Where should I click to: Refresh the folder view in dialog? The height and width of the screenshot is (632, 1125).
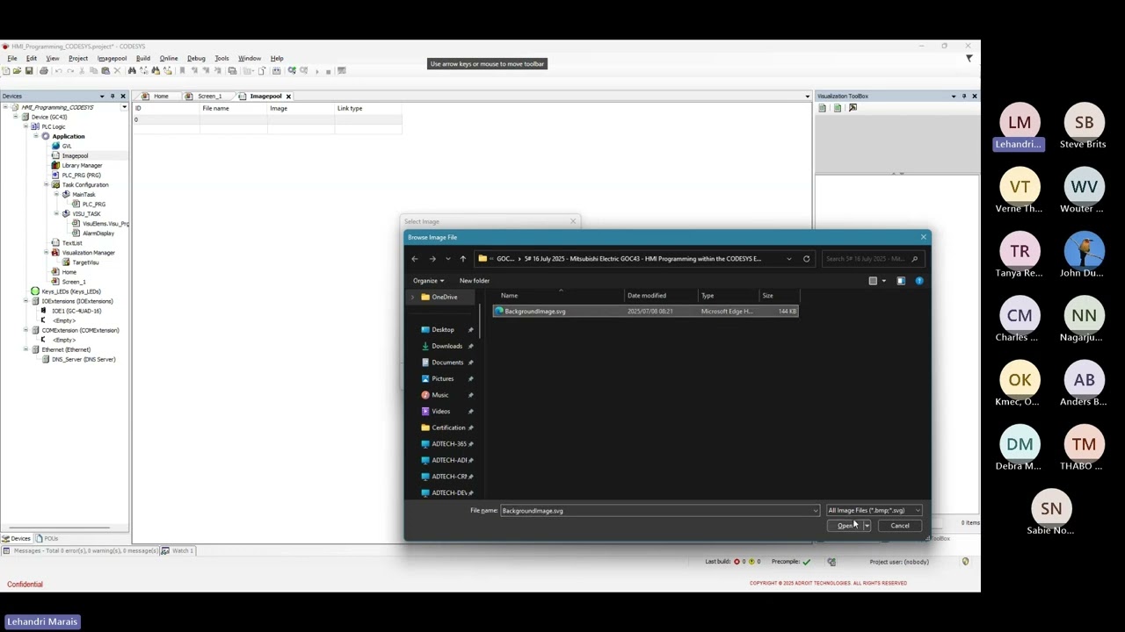(806, 259)
